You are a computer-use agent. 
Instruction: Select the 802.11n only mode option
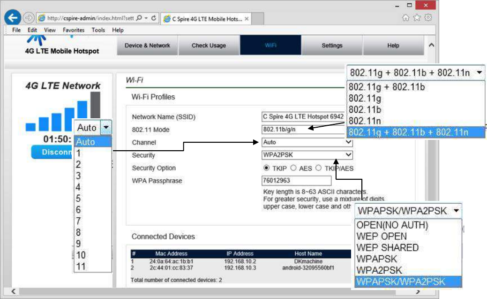(416, 121)
